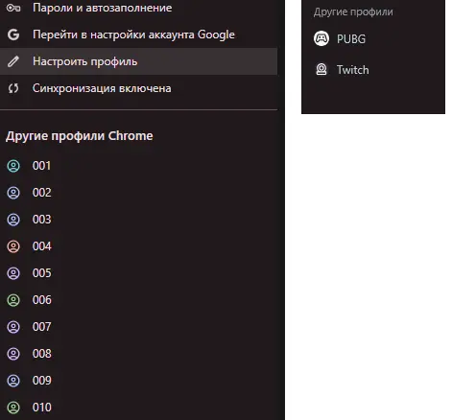The height and width of the screenshot is (420, 452).
Task: Switch to the Twitch profile
Action: click(x=373, y=69)
